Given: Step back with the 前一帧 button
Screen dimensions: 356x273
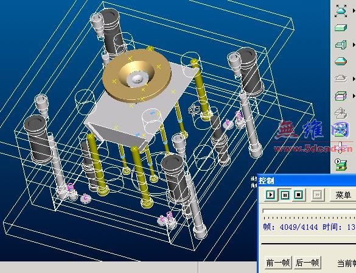Looking at the screenshot, I should click(278, 263).
